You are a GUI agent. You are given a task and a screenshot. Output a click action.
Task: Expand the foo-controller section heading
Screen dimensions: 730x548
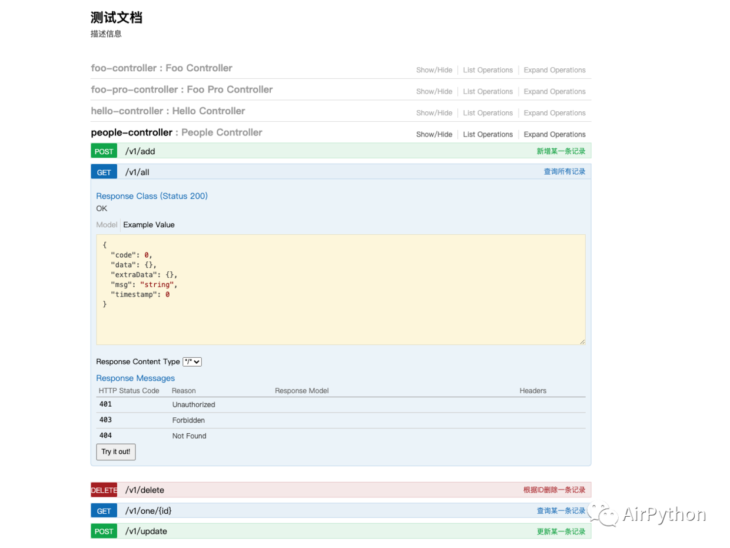tap(161, 68)
